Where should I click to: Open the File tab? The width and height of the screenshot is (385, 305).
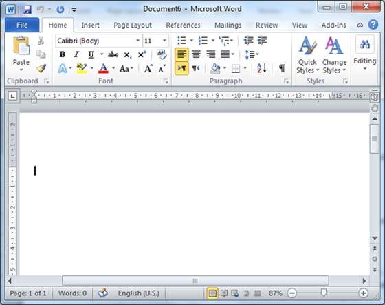pyautogui.click(x=22, y=25)
